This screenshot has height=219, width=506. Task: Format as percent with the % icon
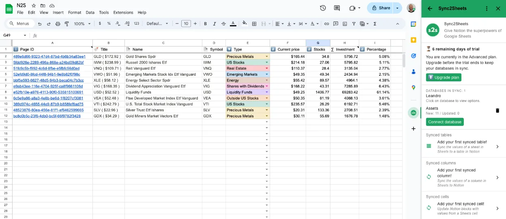[109, 24]
